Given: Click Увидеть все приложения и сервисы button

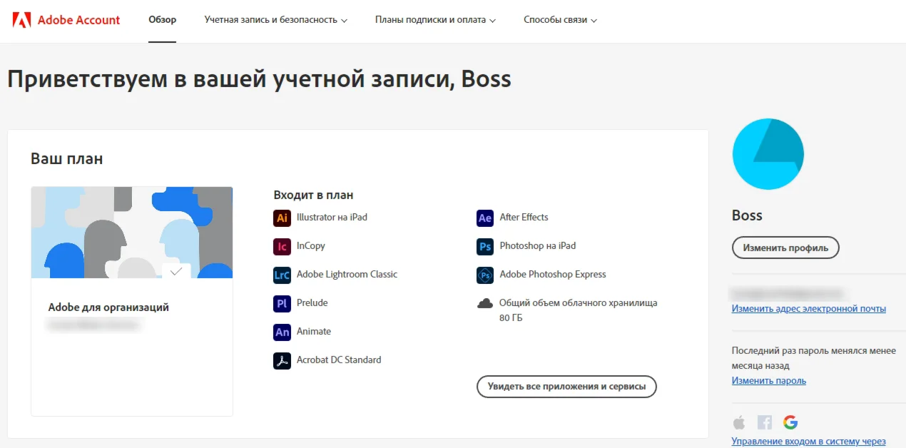Looking at the screenshot, I should tap(566, 387).
